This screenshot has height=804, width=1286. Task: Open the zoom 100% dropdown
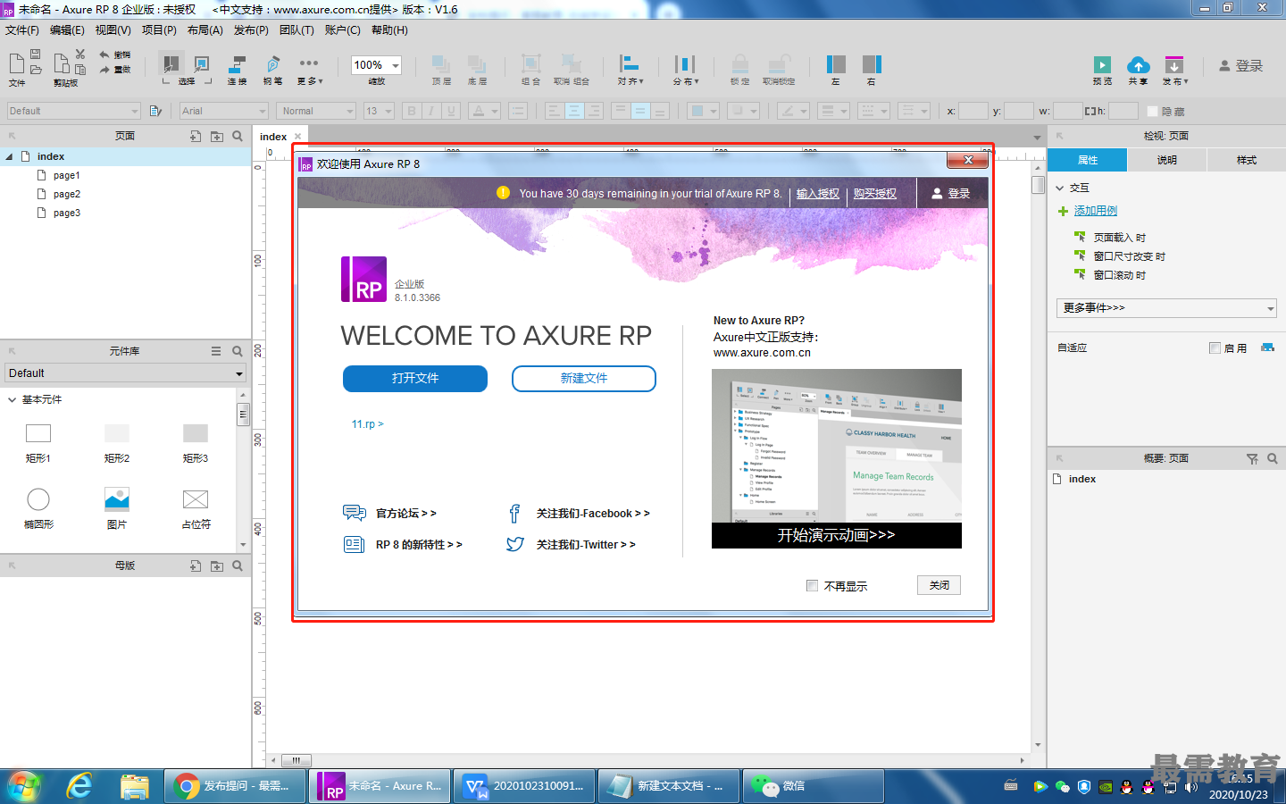(x=396, y=65)
